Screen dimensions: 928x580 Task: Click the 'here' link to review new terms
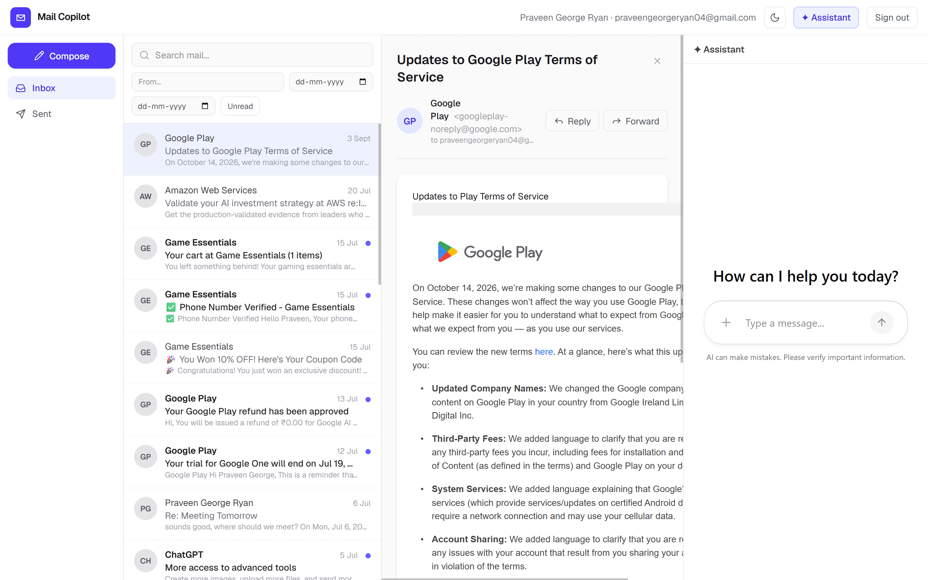tap(544, 351)
